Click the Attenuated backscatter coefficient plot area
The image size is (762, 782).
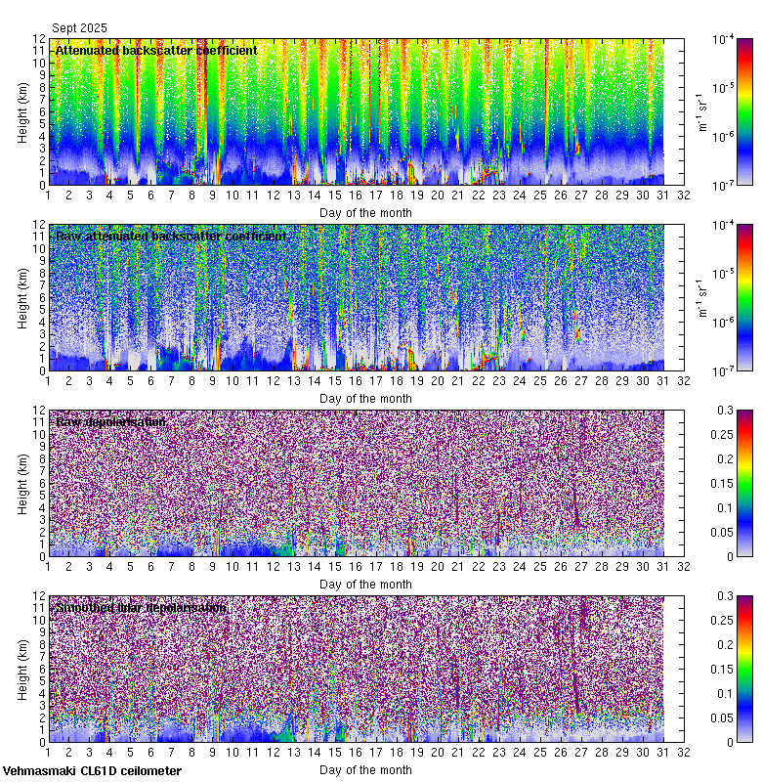(366, 111)
